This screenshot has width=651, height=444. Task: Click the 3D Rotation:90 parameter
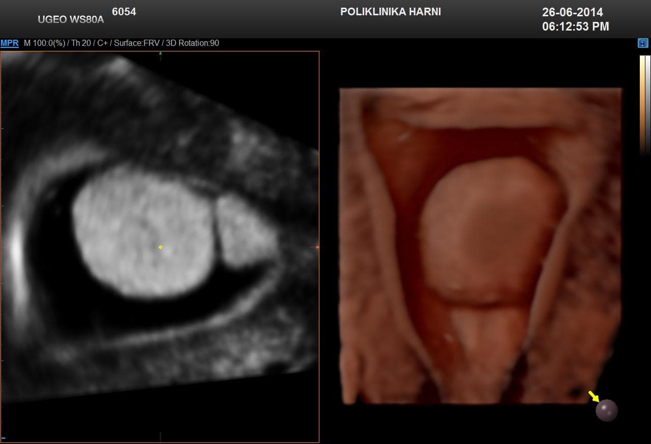tap(193, 43)
